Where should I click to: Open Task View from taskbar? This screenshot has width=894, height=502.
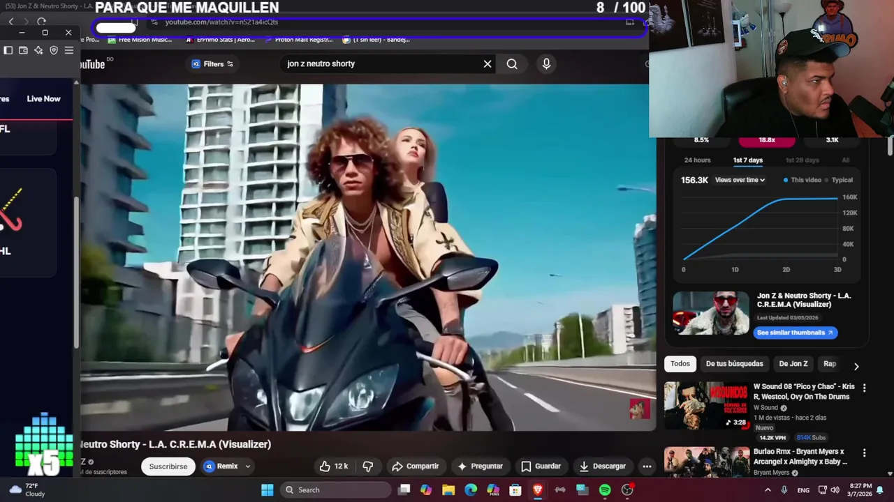[404, 490]
